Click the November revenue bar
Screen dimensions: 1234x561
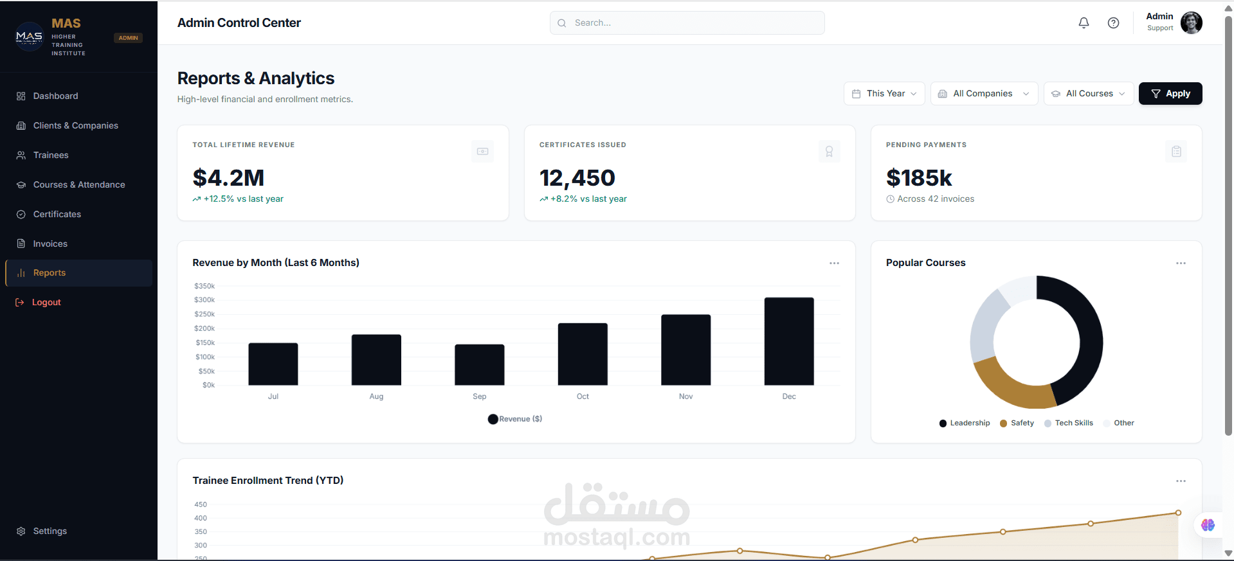coord(686,350)
